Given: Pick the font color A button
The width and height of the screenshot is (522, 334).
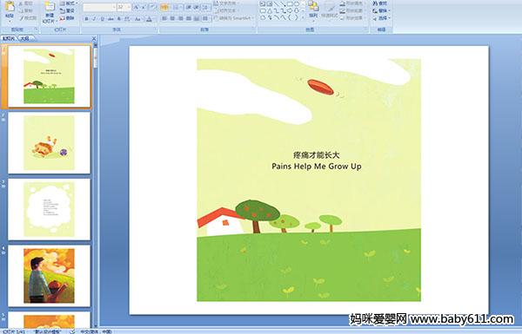Looking at the screenshot, I should coord(149,19).
